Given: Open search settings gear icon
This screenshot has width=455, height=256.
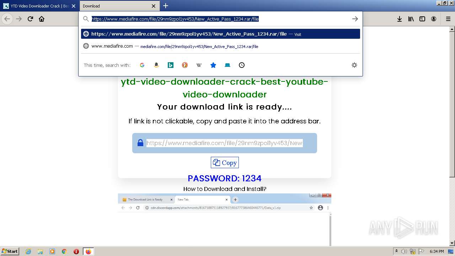Looking at the screenshot, I should (x=354, y=65).
